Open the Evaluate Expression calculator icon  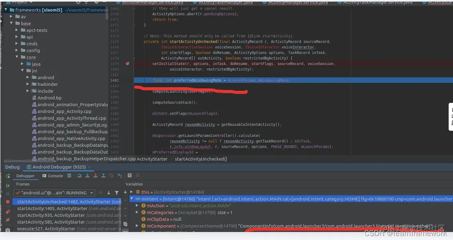[129, 175]
